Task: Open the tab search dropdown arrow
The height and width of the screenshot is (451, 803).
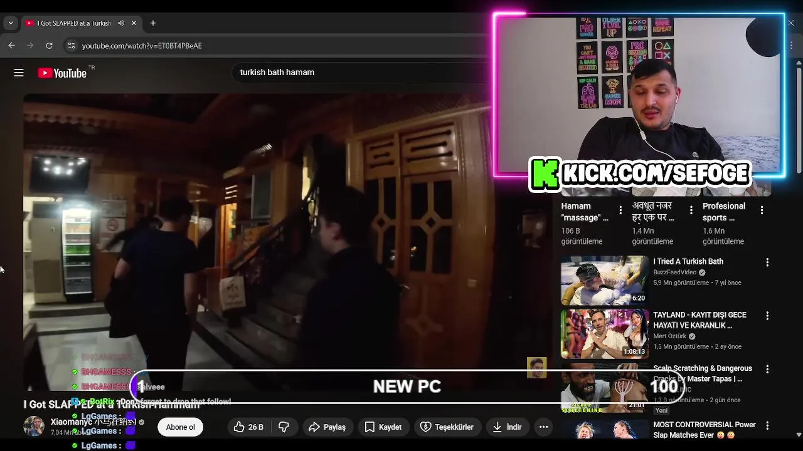Action: coord(10,23)
